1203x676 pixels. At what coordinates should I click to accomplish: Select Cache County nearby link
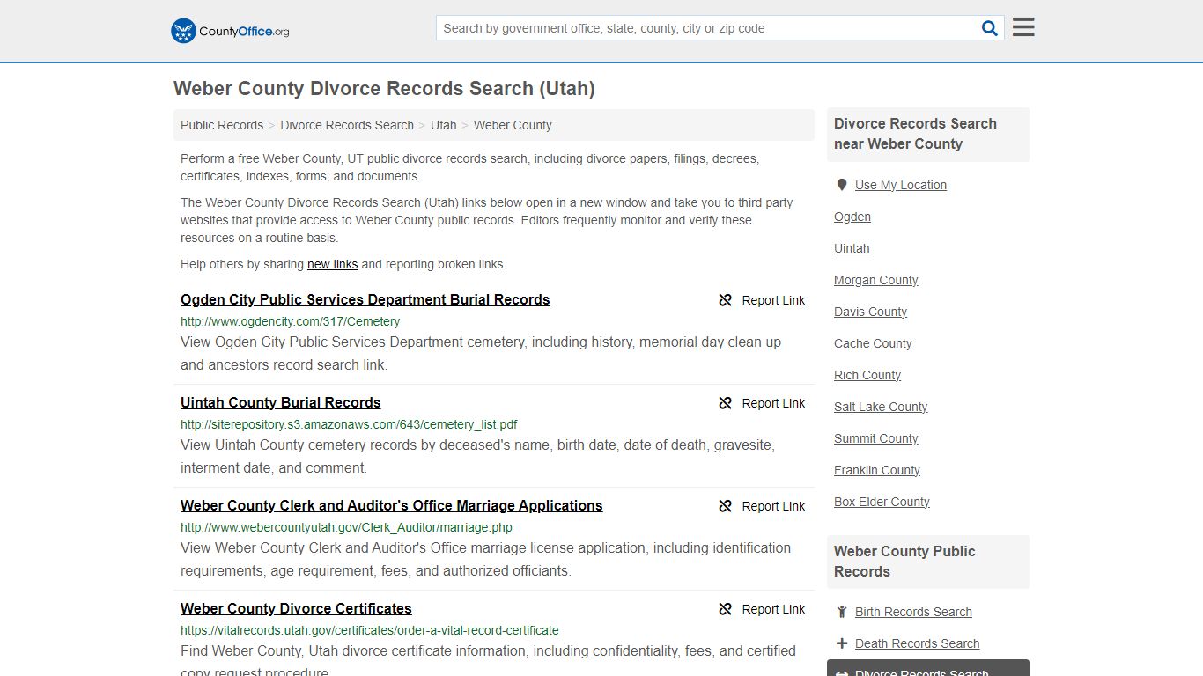pyautogui.click(x=873, y=343)
